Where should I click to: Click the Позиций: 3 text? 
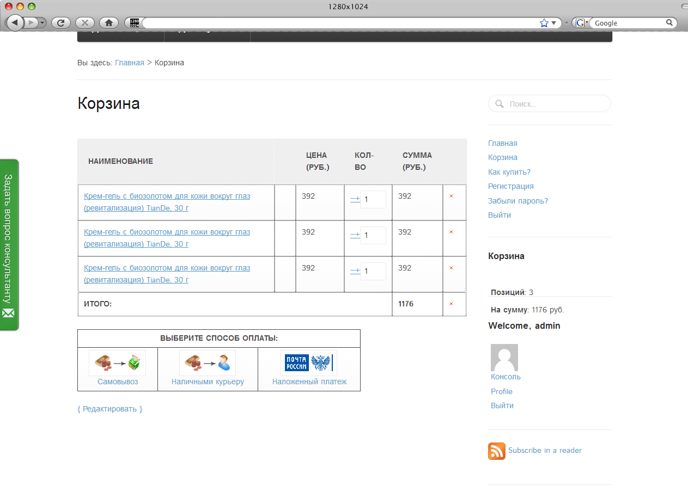tap(512, 292)
